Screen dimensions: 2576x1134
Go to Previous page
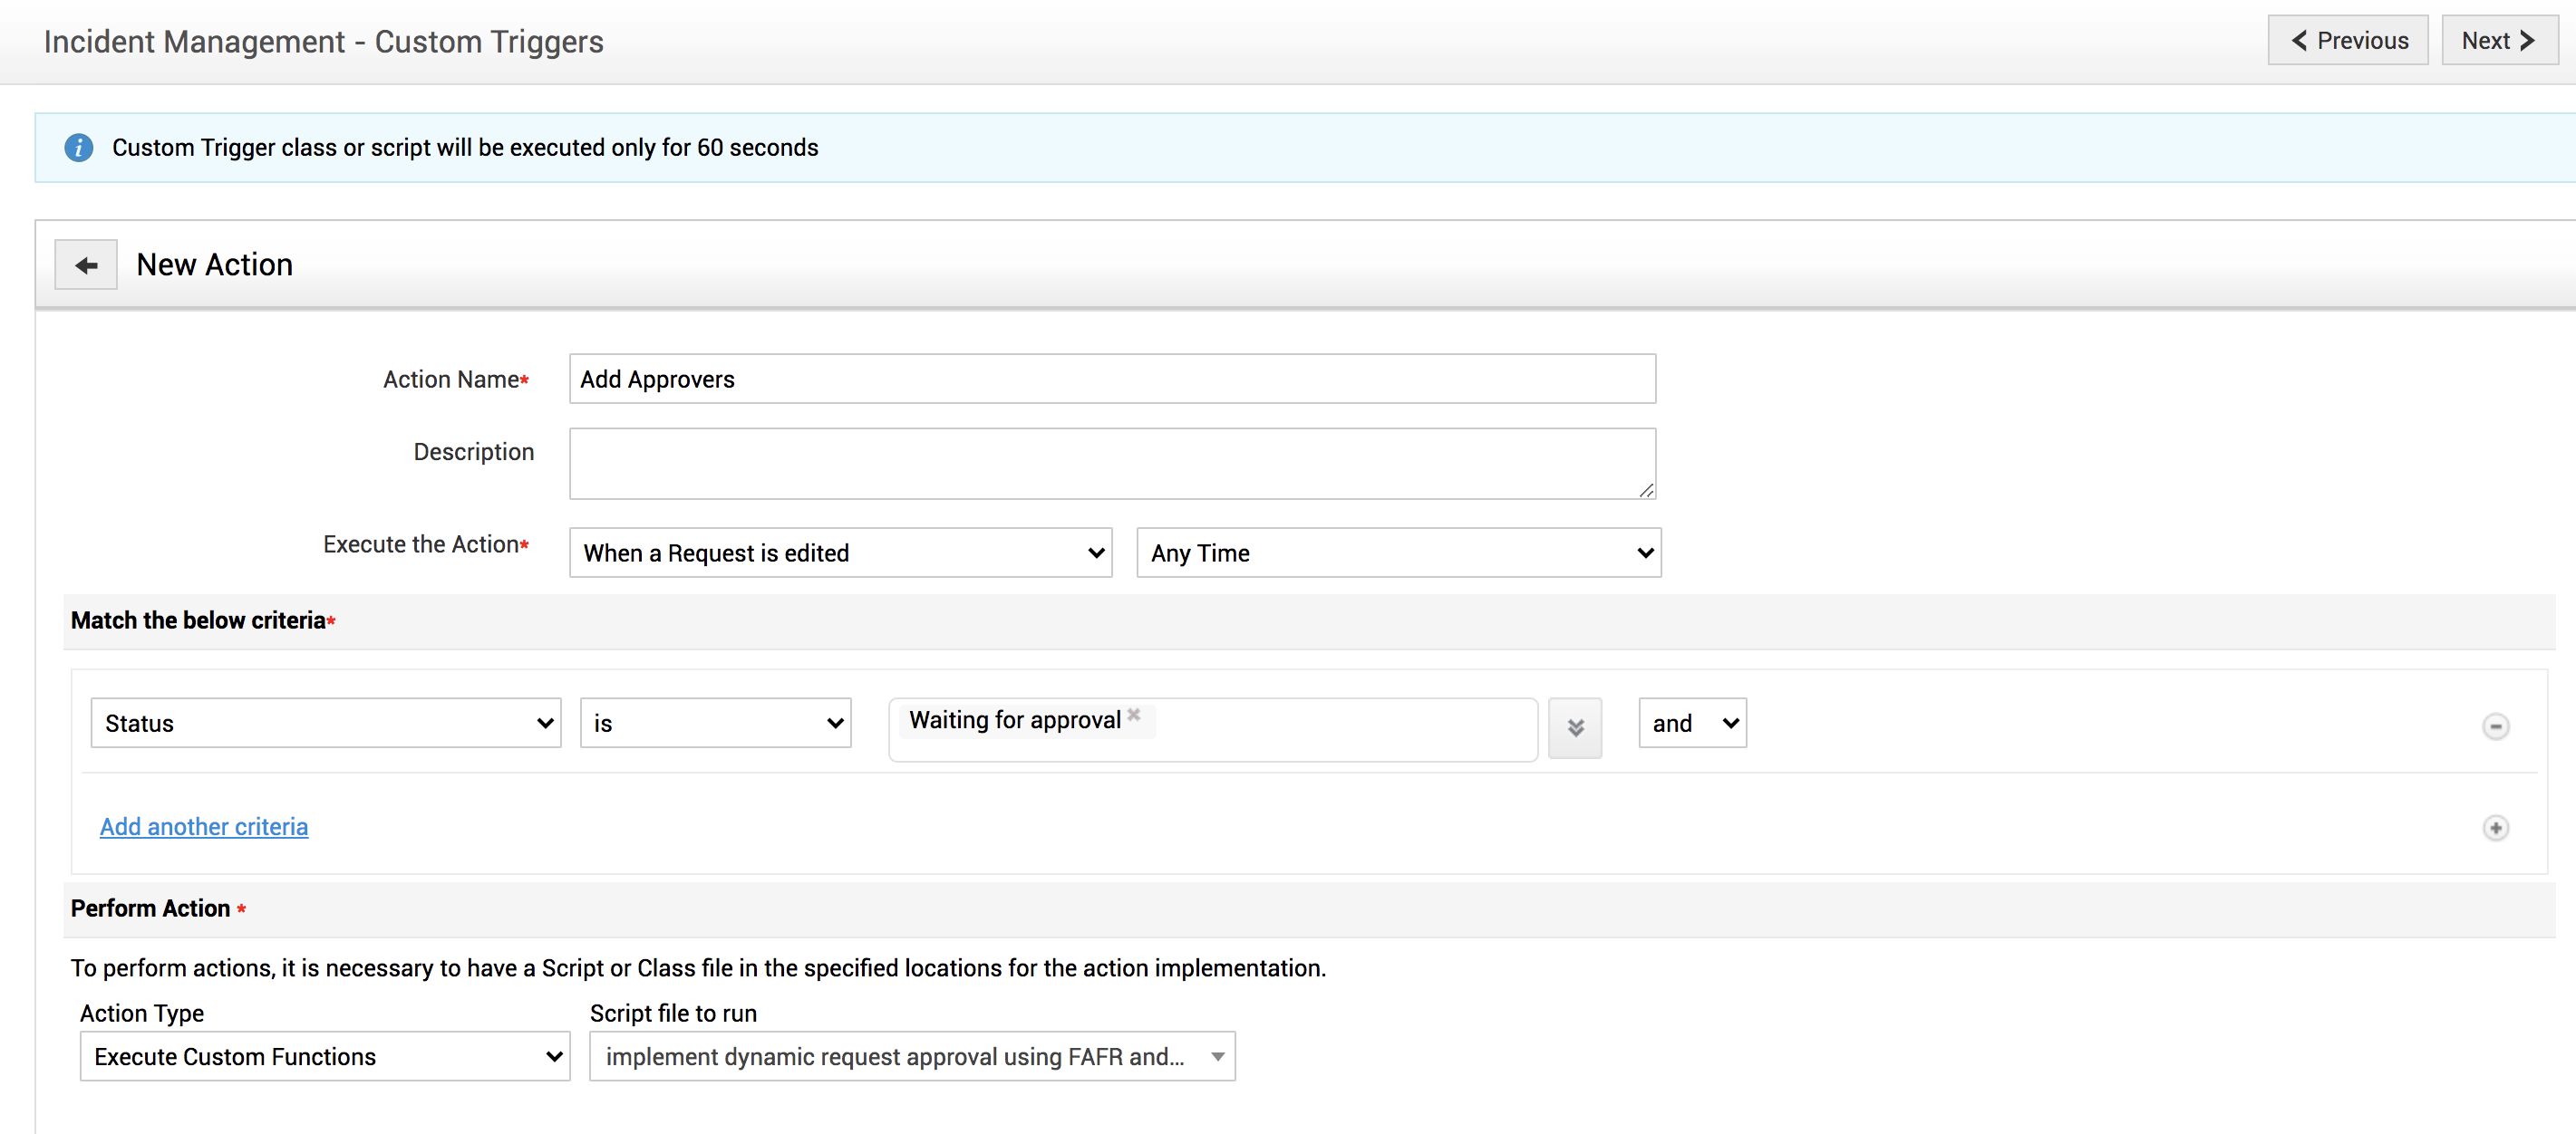[x=2347, y=41]
